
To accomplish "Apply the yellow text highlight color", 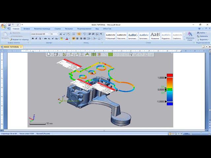I will pyautogui.click(x=62, y=39).
